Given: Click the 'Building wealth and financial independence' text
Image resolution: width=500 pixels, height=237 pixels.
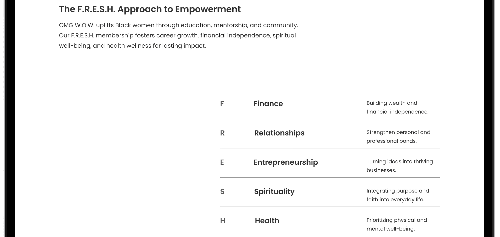Looking at the screenshot, I should click(x=397, y=107).
